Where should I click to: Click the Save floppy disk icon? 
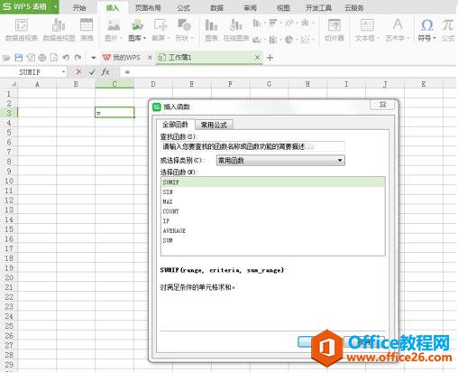click(x=19, y=58)
